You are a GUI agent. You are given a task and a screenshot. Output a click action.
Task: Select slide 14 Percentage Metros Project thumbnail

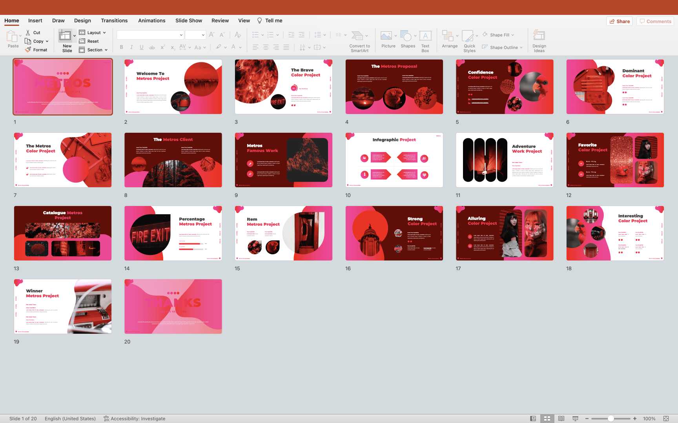tap(173, 233)
